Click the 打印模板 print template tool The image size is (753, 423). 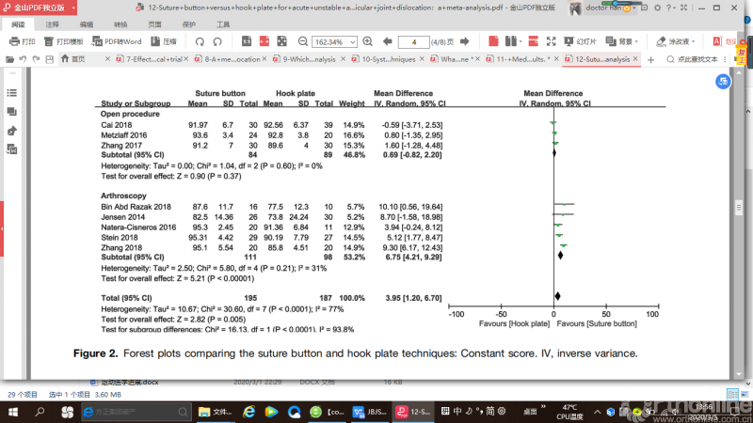point(64,42)
